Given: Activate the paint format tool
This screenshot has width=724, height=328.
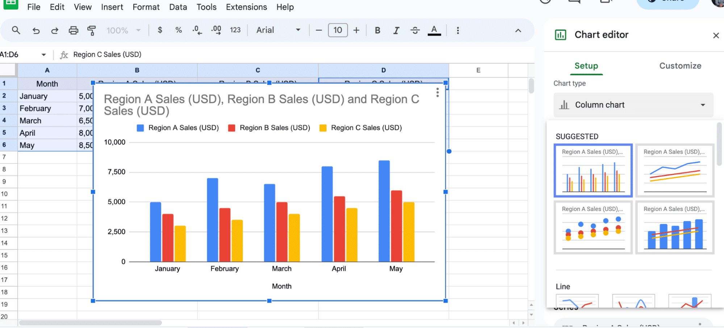Looking at the screenshot, I should click(x=92, y=30).
